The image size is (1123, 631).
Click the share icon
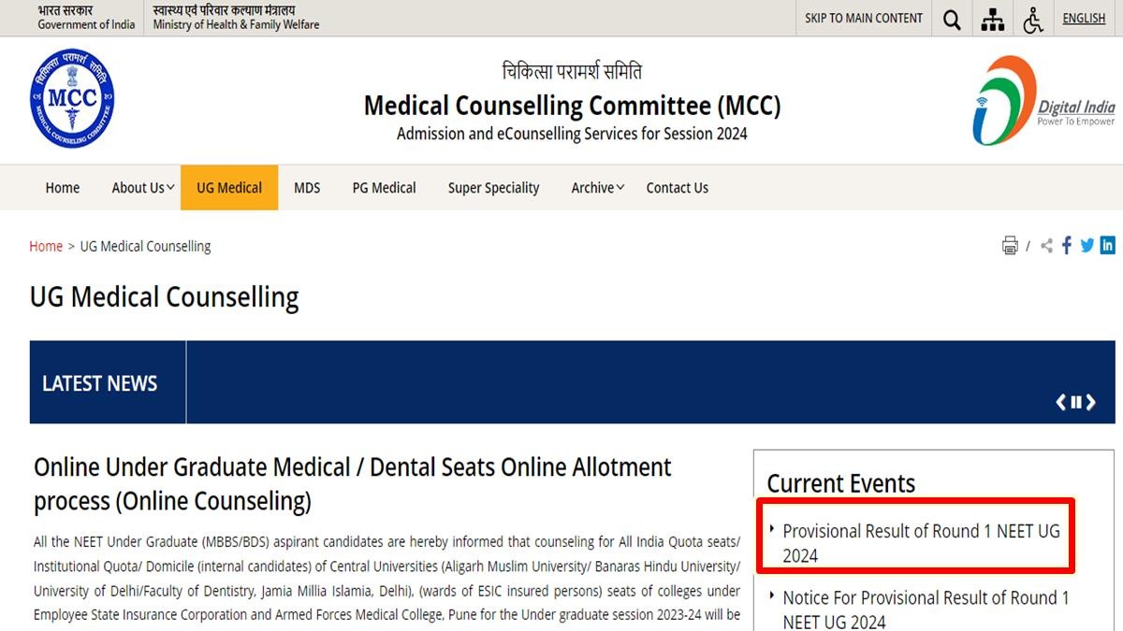click(x=1046, y=246)
